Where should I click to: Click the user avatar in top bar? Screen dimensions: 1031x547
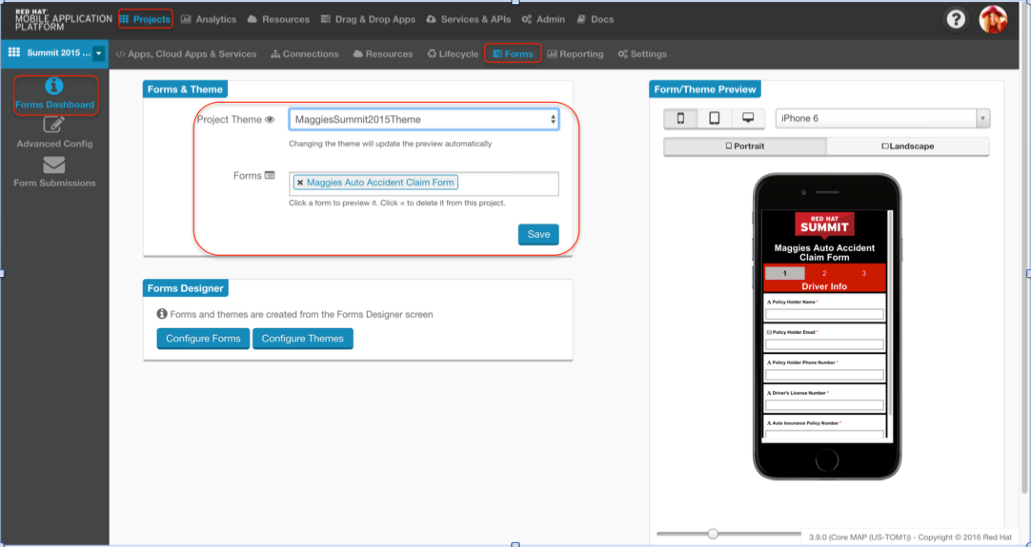(x=993, y=20)
